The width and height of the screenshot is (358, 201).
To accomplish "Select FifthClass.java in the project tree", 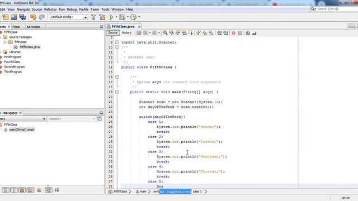I will tap(30, 47).
